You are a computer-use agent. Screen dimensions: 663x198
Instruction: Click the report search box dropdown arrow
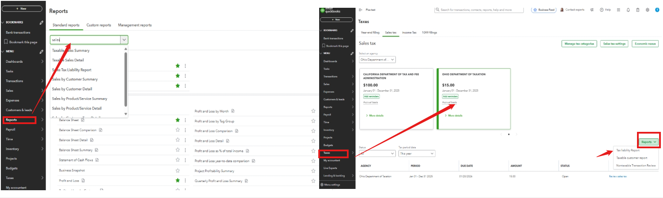tap(124, 39)
